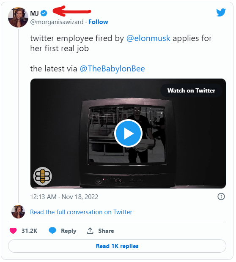
Task: Open the @TheBabylonBee mention link
Action: click(112, 69)
